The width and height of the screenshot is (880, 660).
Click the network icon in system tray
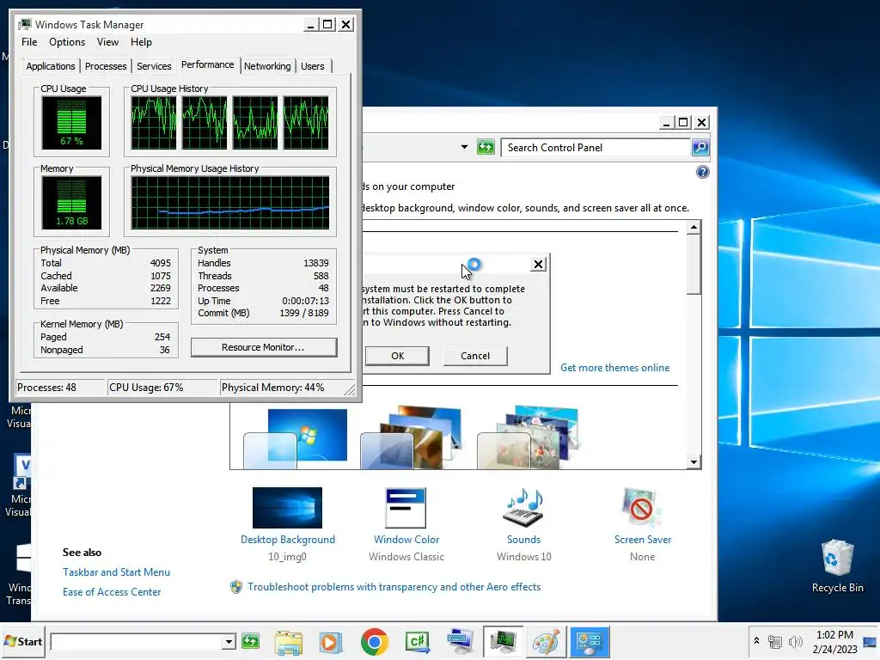click(775, 641)
